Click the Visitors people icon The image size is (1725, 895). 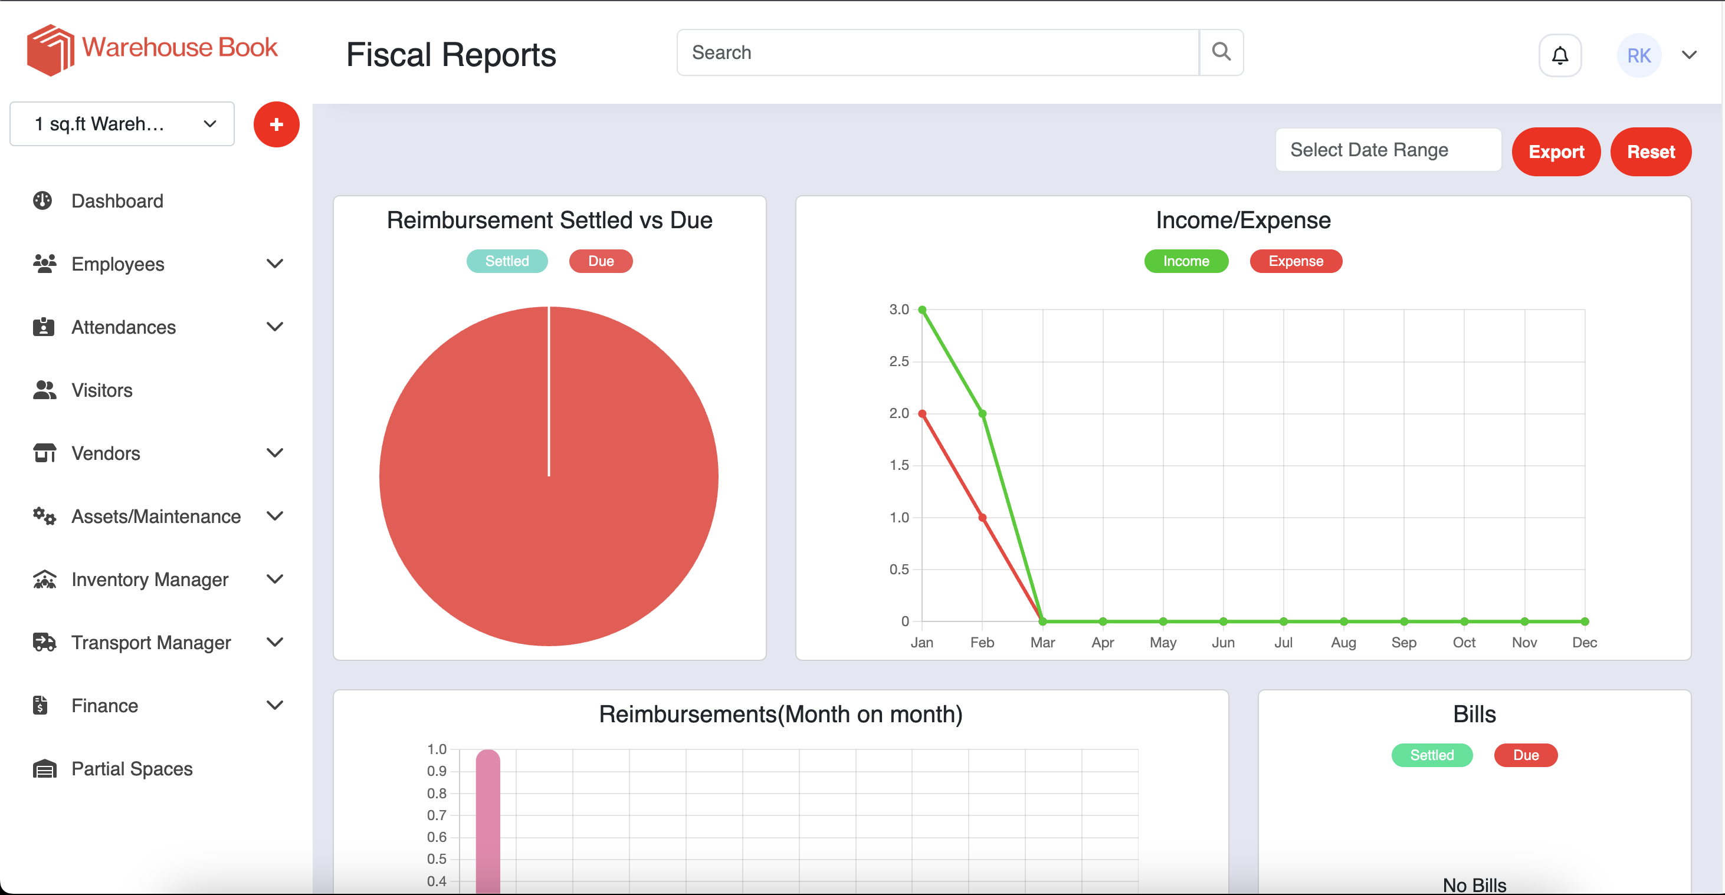pos(44,390)
